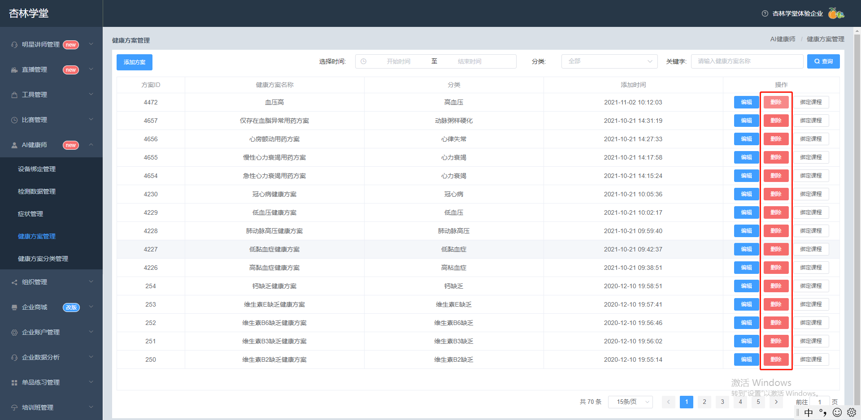
Task: Expand the 企业商城 sidebar menu
Action: point(52,307)
